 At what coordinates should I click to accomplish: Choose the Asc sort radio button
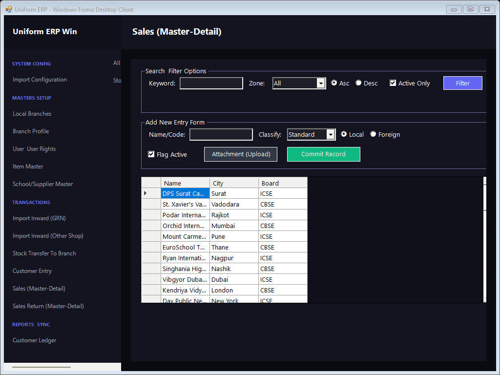[x=334, y=83]
